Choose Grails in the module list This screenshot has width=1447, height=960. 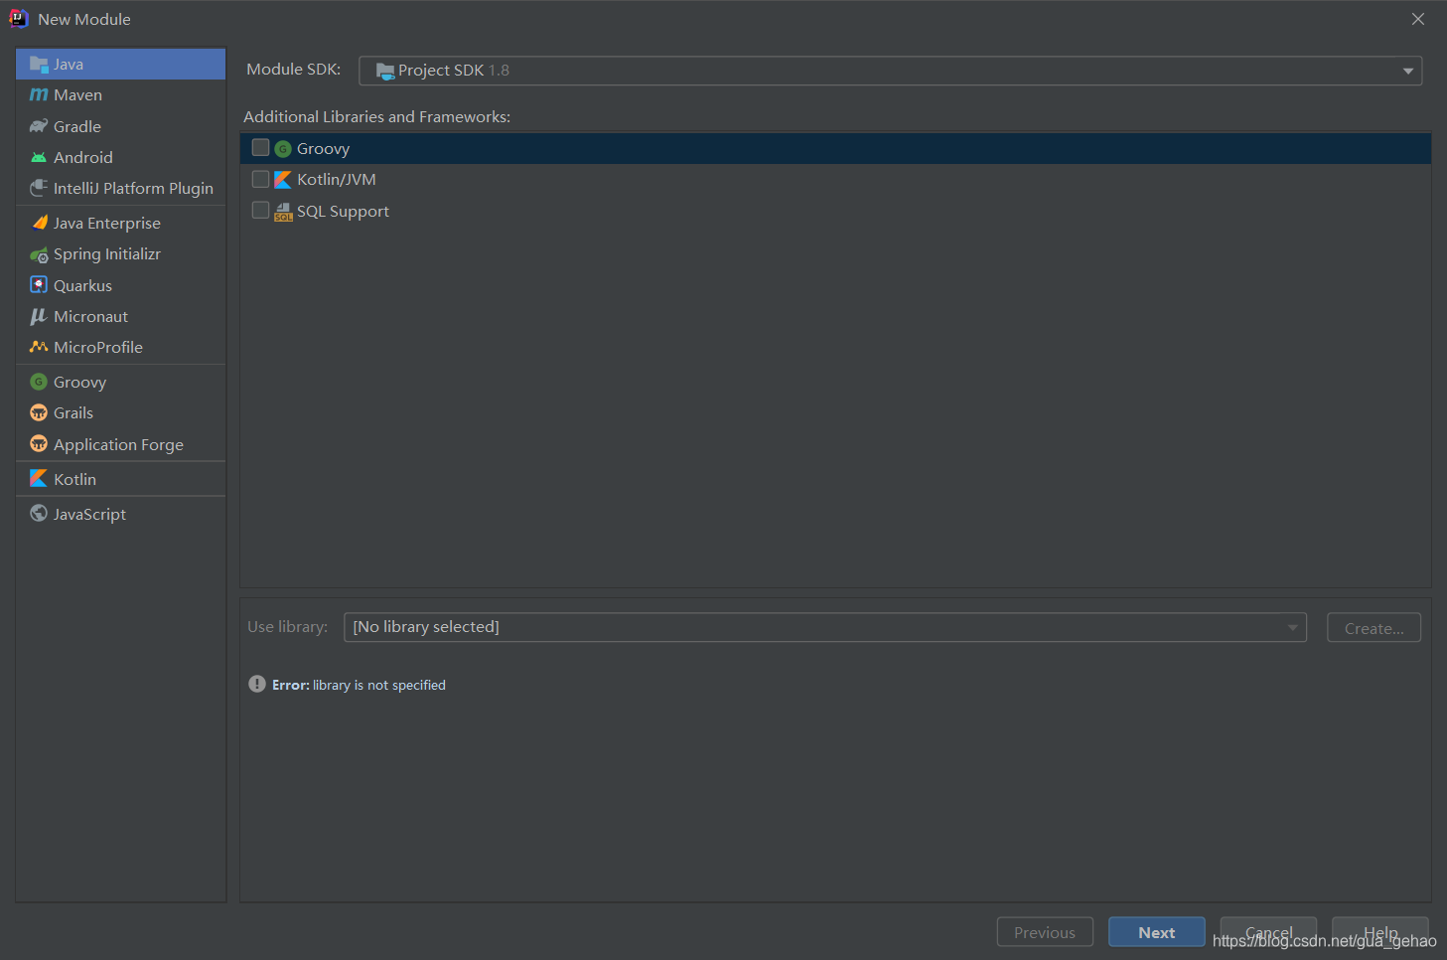click(x=121, y=412)
